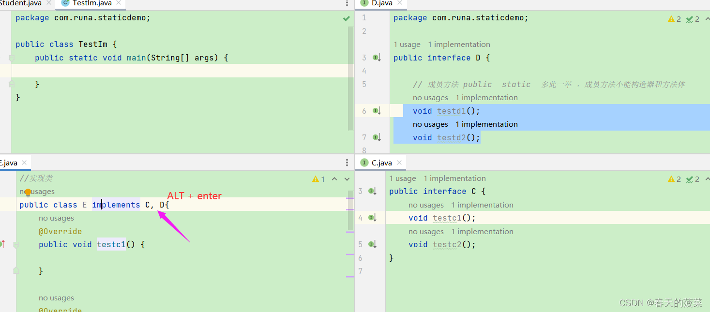
Task: Open the three-dot editor menu above TestIm.java
Action: [x=347, y=4]
